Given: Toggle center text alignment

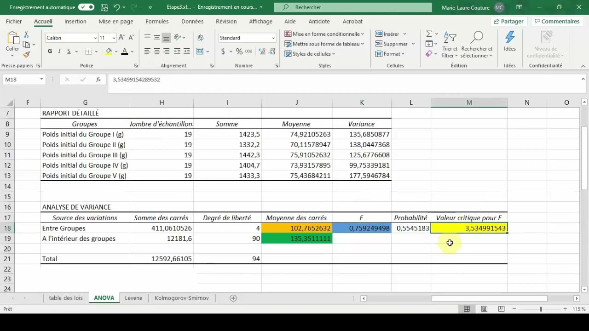Looking at the screenshot, I should point(157,51).
